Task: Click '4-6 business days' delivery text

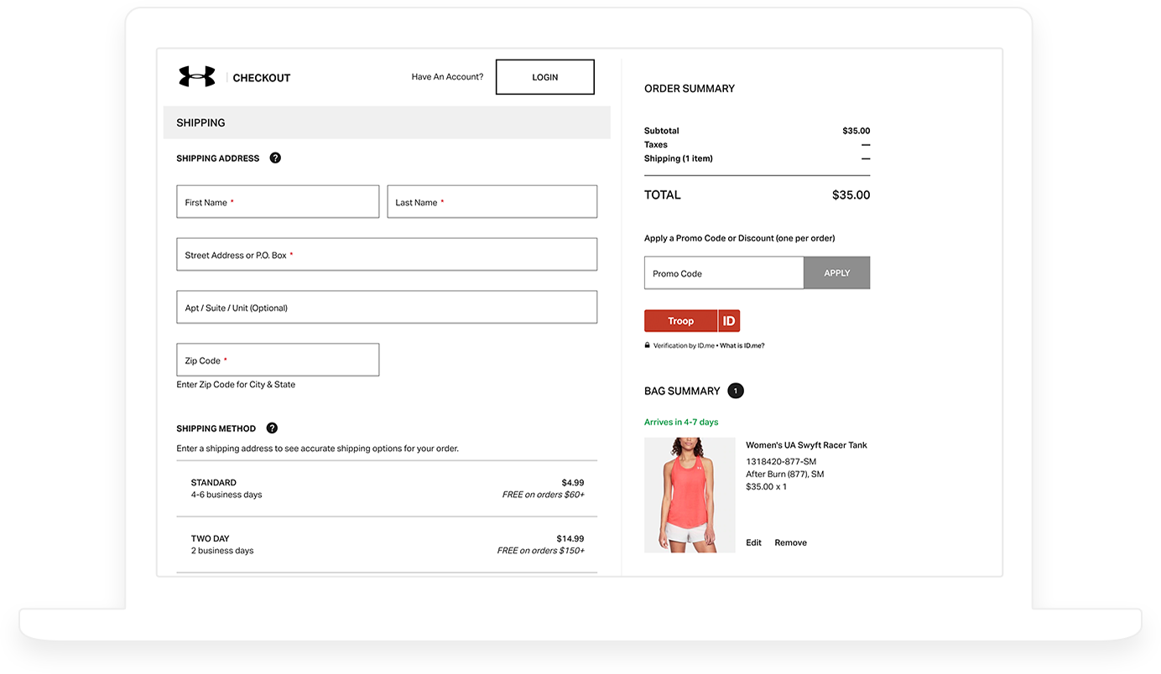Action: coord(226,495)
